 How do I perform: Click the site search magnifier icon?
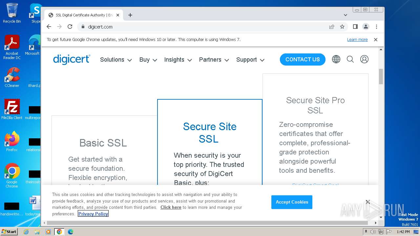tap(350, 59)
